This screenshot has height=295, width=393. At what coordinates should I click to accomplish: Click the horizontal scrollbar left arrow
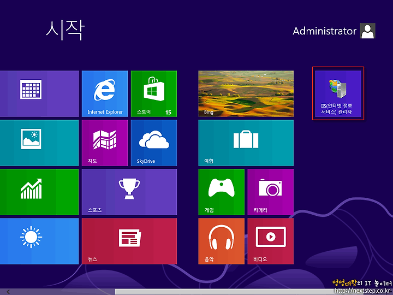click(8, 292)
